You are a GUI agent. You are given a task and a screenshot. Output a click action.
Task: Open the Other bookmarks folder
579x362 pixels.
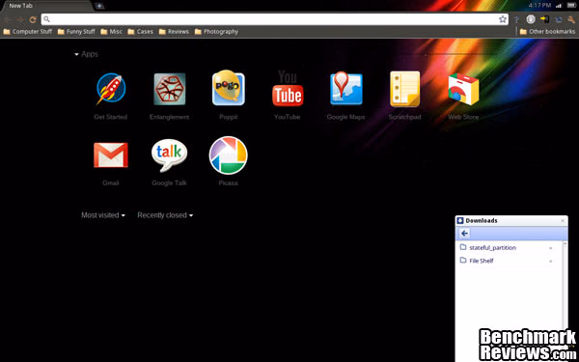(x=547, y=32)
